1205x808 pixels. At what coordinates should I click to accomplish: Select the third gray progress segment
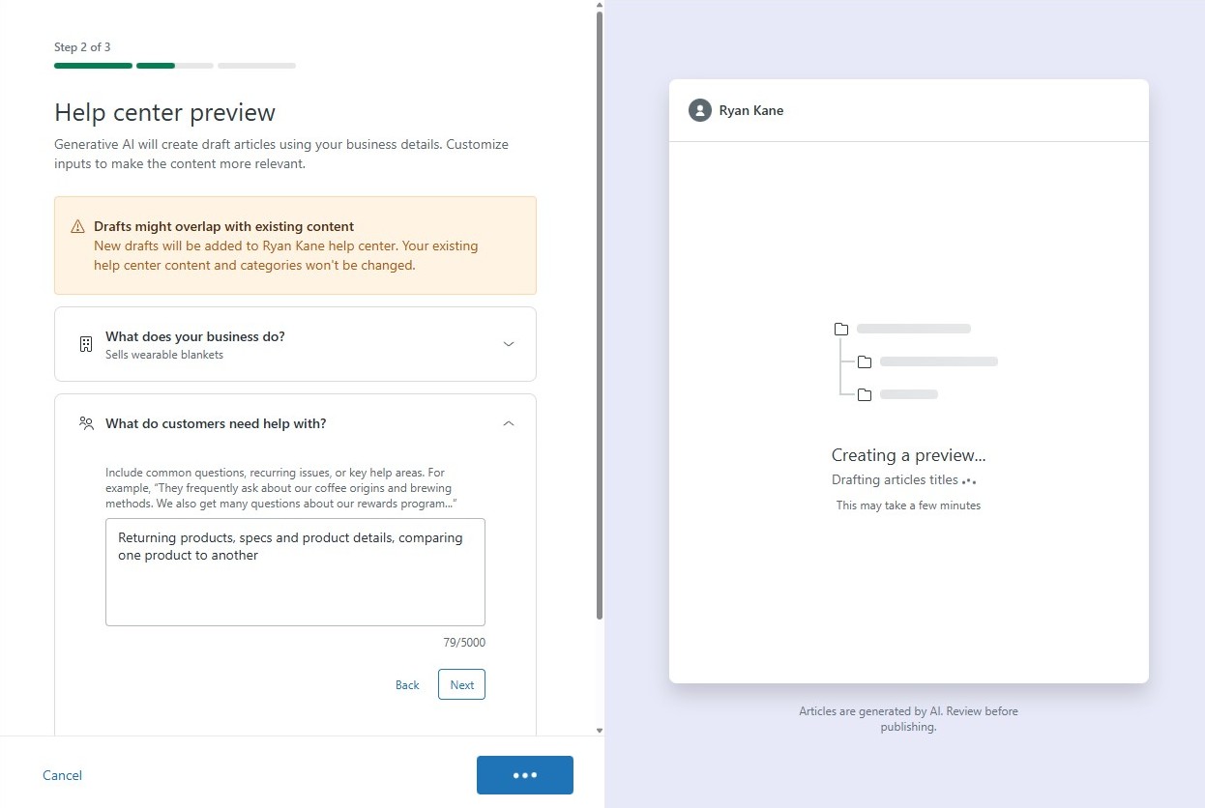pyautogui.click(x=256, y=65)
